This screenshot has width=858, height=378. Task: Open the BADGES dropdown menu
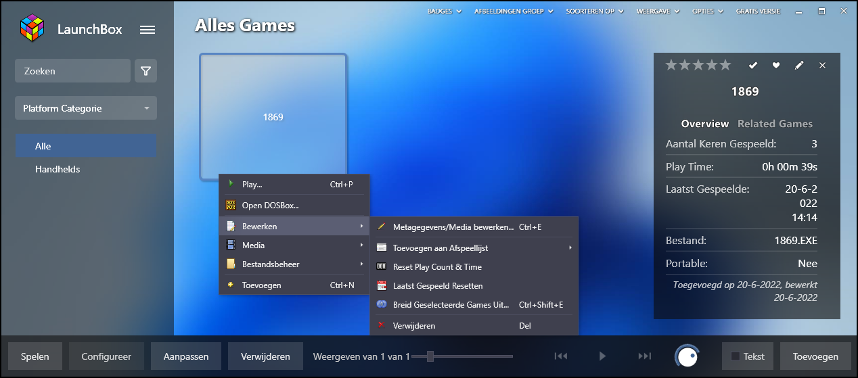(445, 11)
